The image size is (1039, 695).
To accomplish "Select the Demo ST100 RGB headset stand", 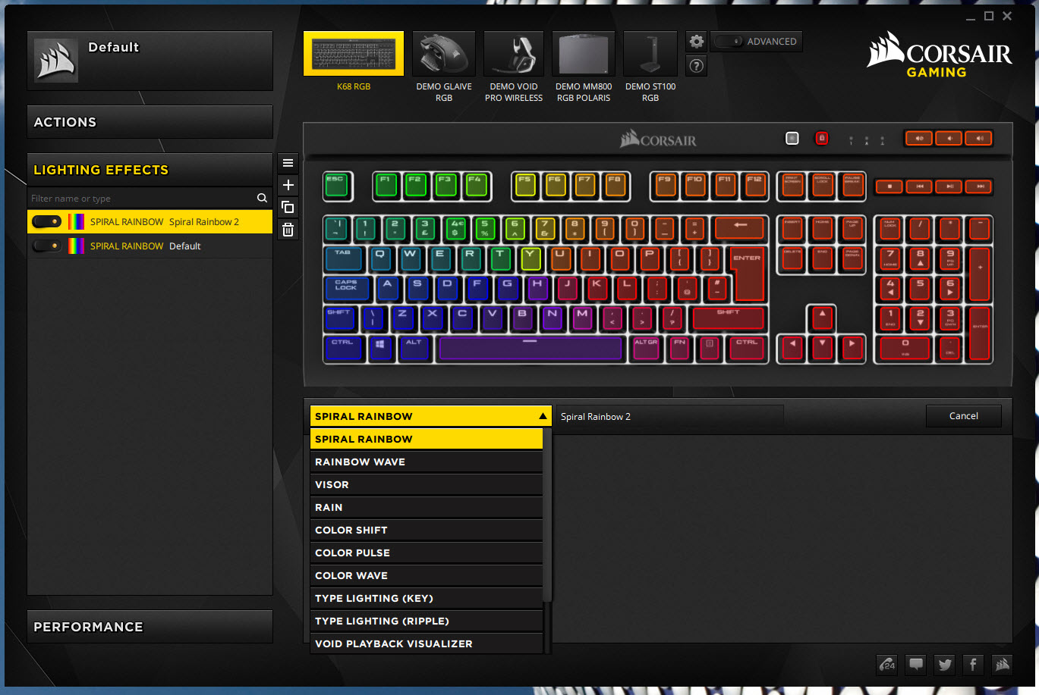I will 650,54.
